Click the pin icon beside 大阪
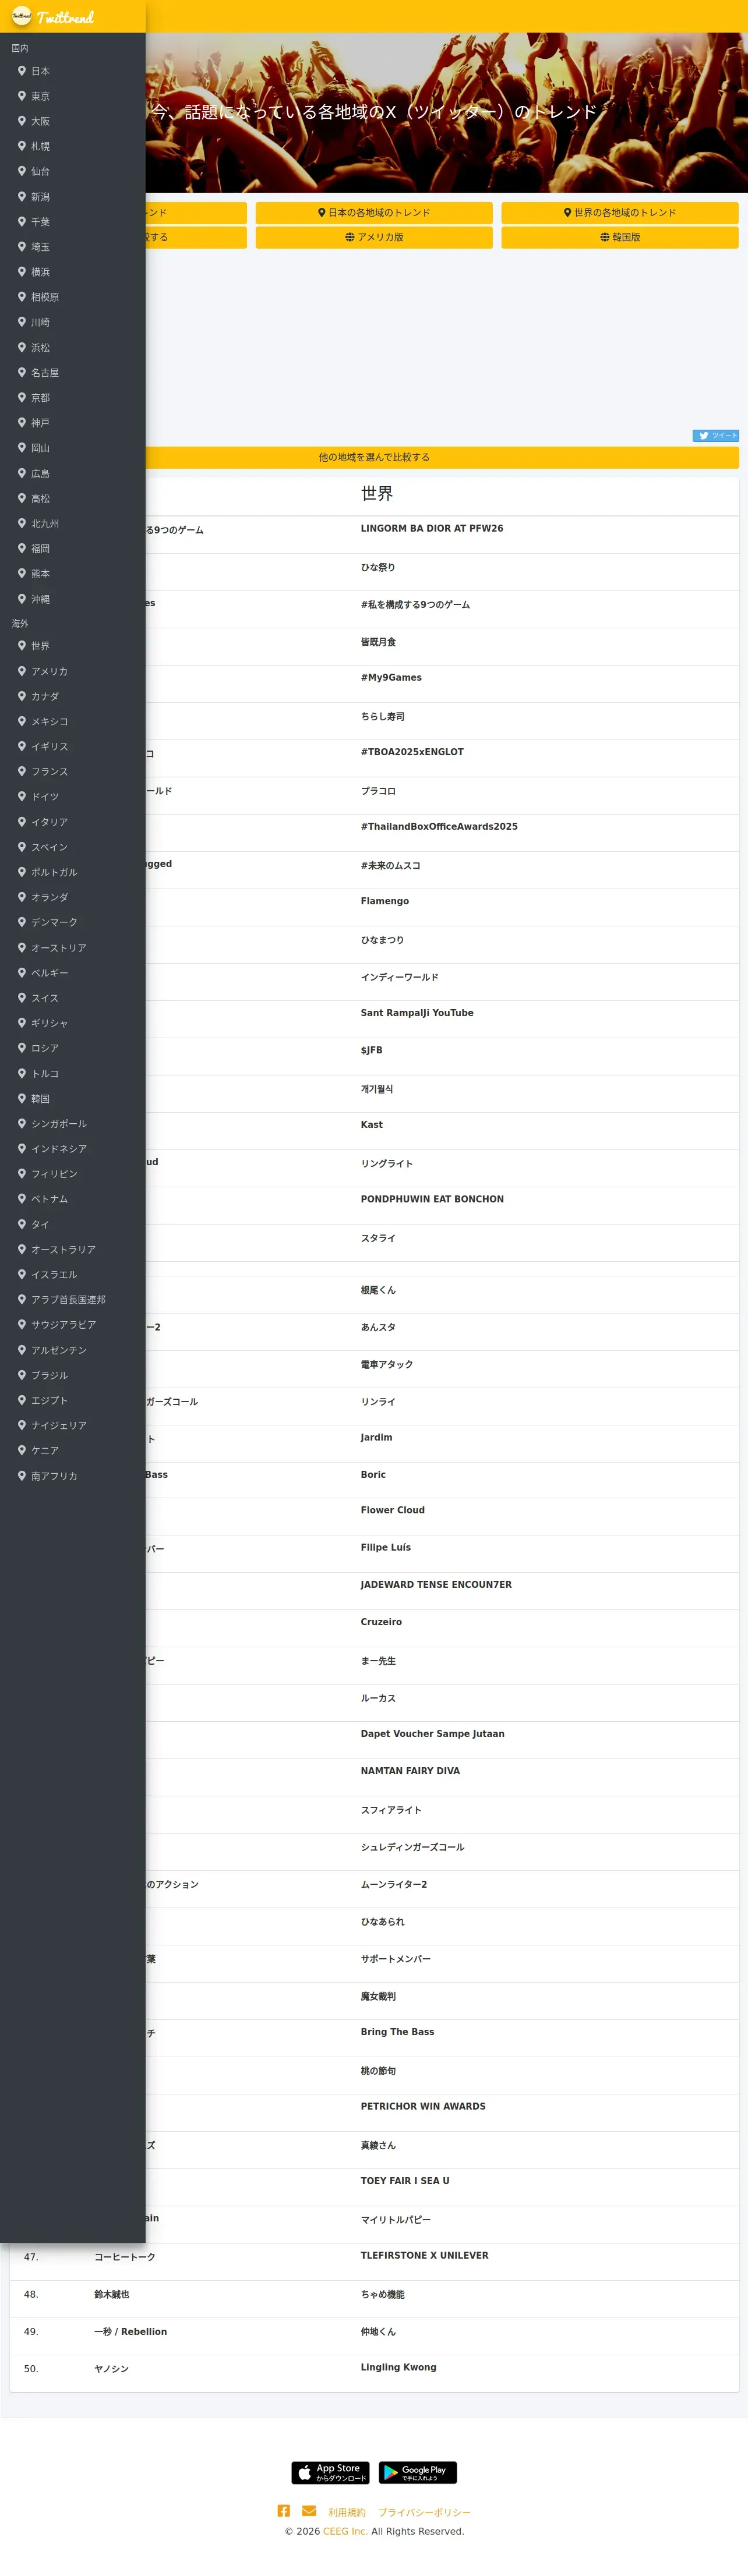This screenshot has width=748, height=2576. (22, 121)
